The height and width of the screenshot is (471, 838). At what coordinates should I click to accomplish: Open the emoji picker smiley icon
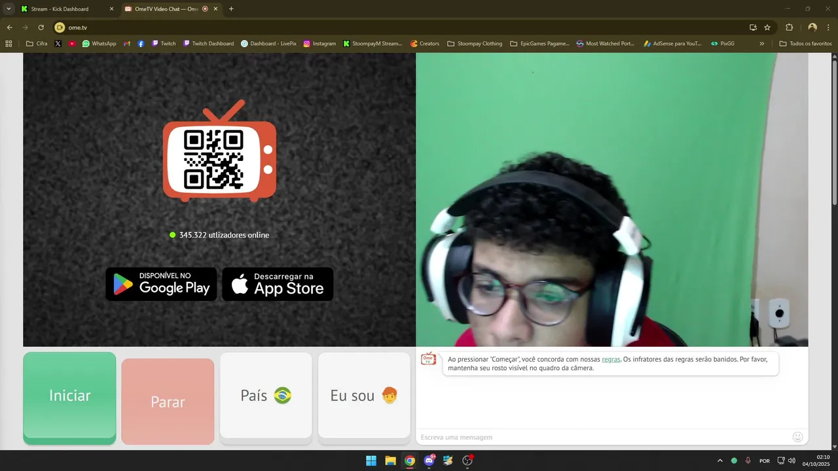coord(797,437)
